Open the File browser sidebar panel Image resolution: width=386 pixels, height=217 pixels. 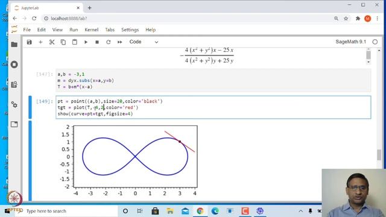coord(14,45)
